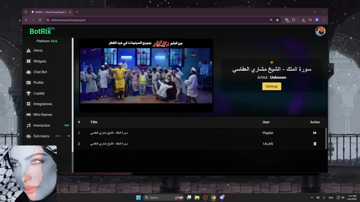Screen dimensions: 360x202
Task: Open Chrome from the taskbar
Action: (213, 198)
